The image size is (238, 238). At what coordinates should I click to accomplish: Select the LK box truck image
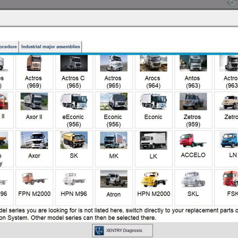tap(153, 140)
